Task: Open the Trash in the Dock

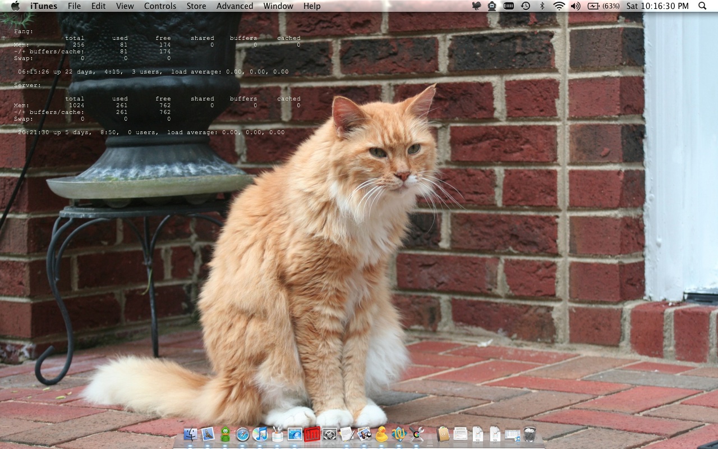Action: (530, 433)
